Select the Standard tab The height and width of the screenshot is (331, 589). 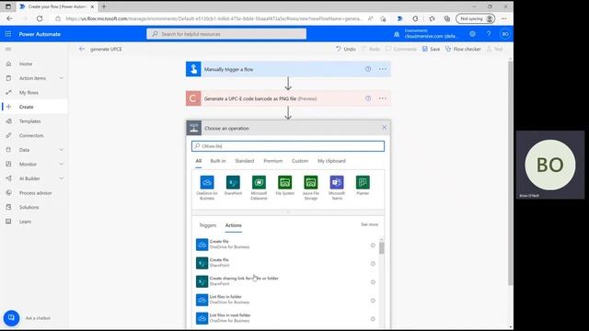tap(245, 161)
